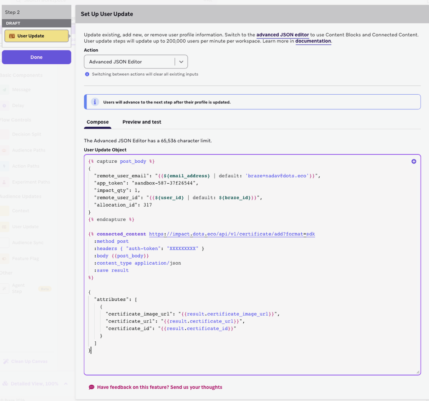Image resolution: width=429 pixels, height=401 pixels.
Task: Click the Action Paths lightning icon
Action: (5, 166)
